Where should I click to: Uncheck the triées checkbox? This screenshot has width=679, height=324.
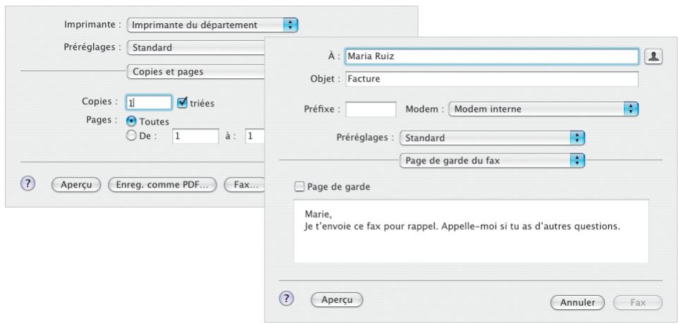(182, 103)
